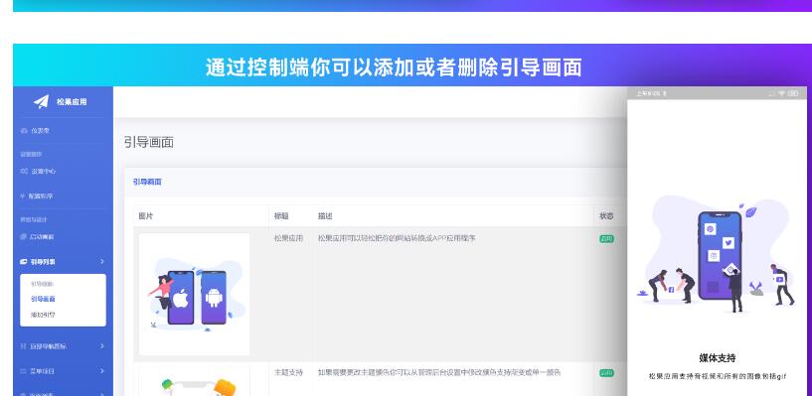This screenshot has height=396, width=812.
Task: Click the battery icon in phone status bar
Action: click(794, 93)
